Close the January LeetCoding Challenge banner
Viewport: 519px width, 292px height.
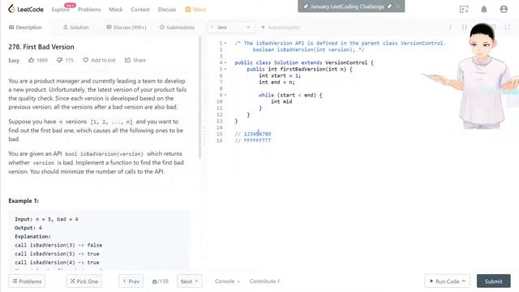pos(398,6)
